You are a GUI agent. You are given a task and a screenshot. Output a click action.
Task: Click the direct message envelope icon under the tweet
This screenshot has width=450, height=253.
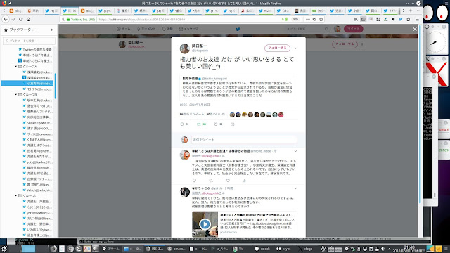[233, 124]
